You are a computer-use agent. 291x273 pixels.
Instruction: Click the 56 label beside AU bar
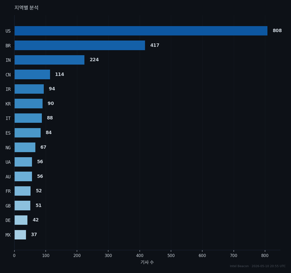[40, 176]
